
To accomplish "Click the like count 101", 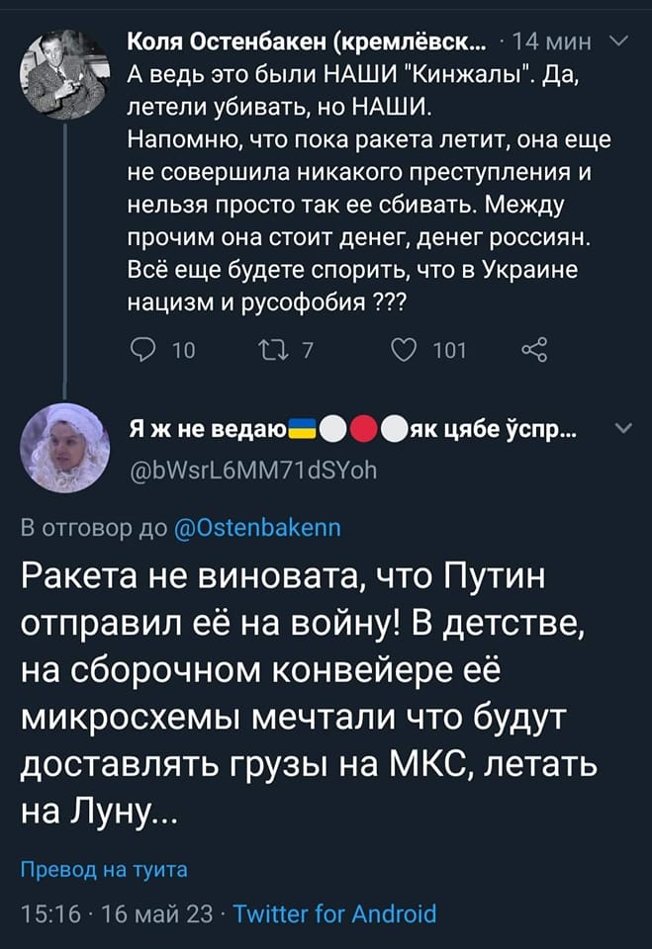I will 449,350.
